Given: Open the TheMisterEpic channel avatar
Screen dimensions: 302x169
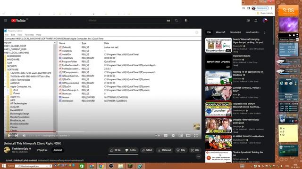Looking at the screenshot, I should tap(7, 150).
